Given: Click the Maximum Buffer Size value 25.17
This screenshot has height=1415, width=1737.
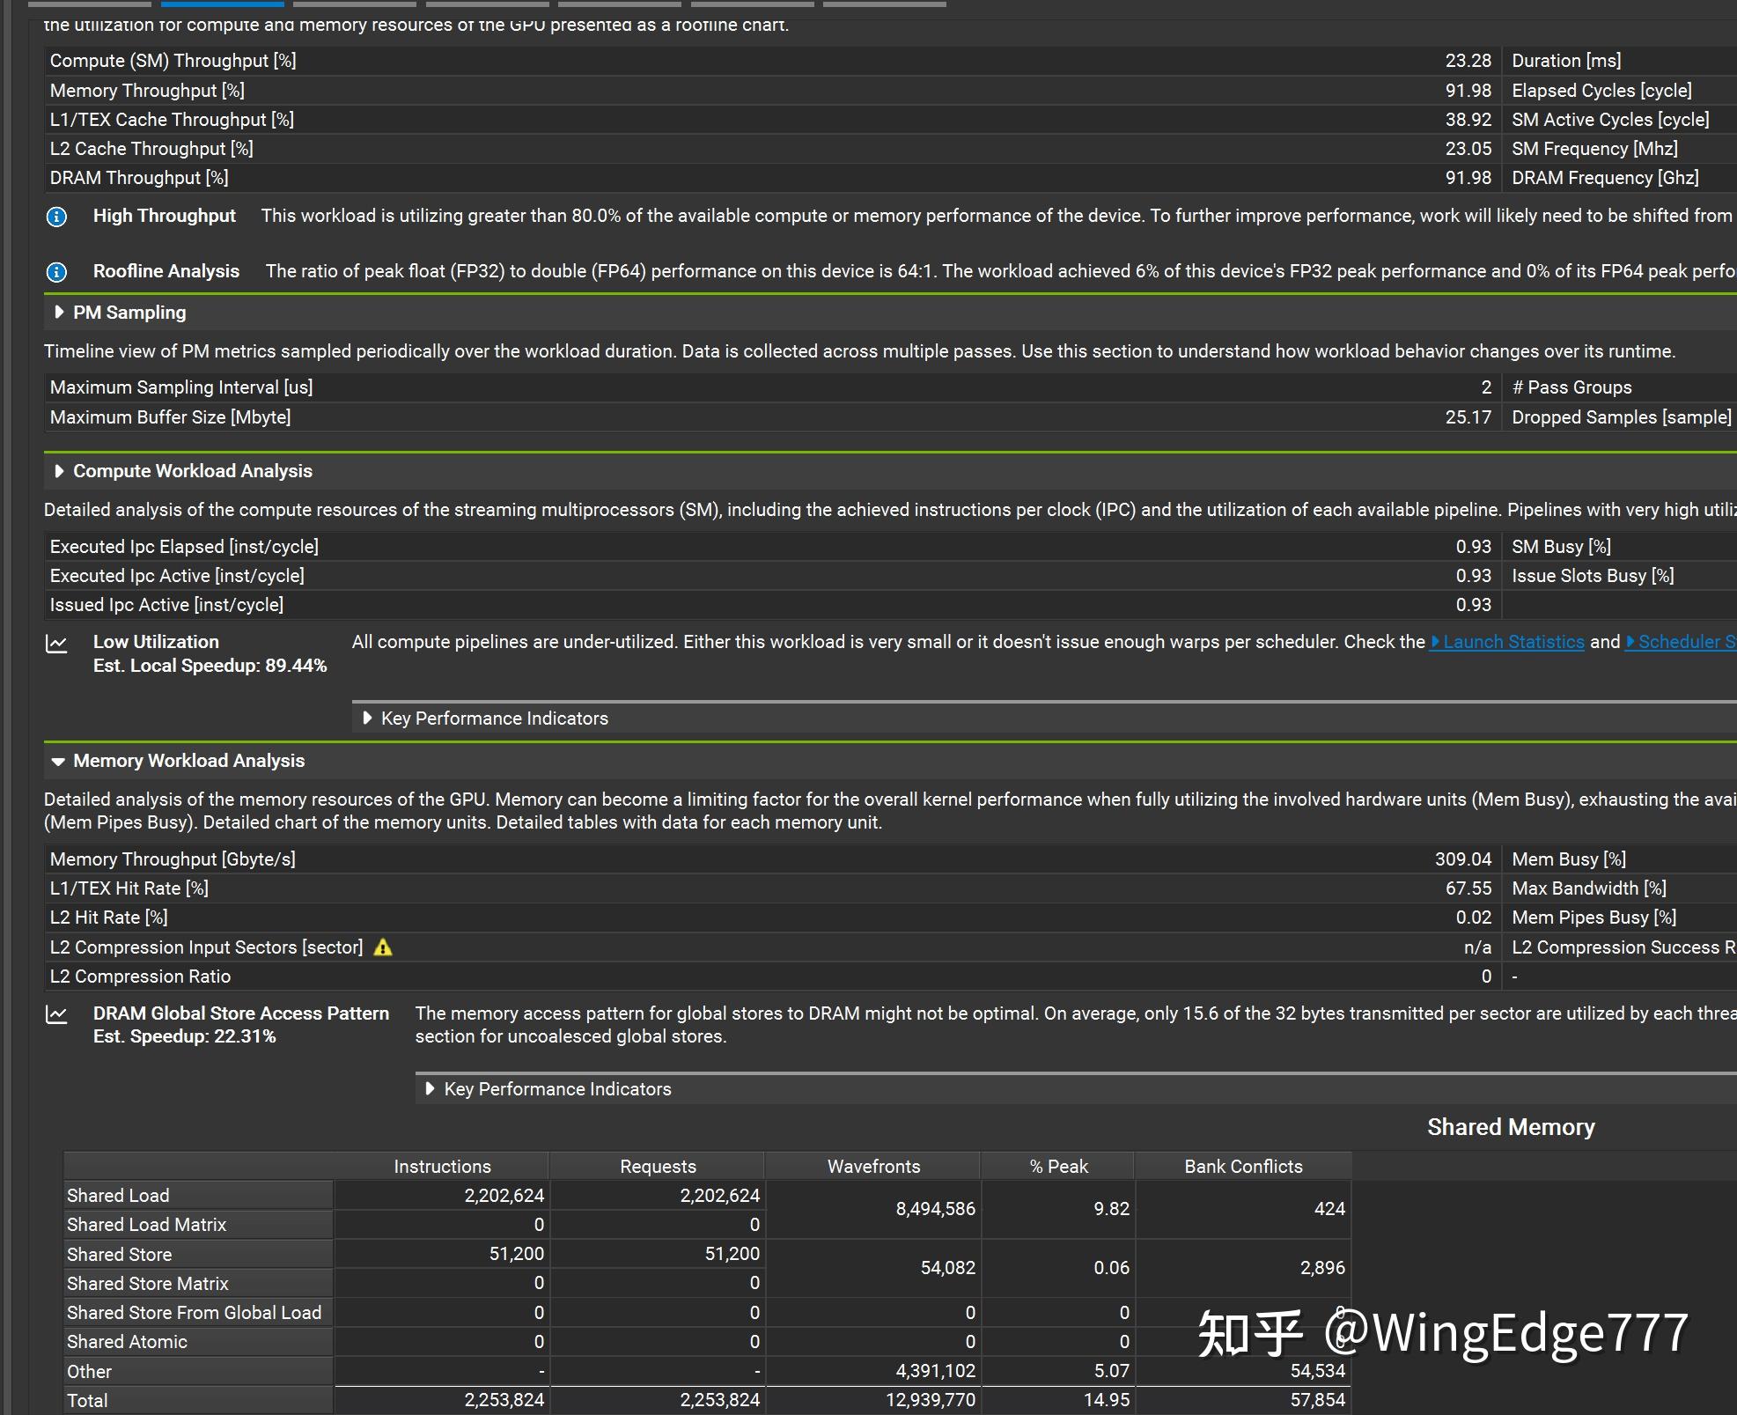Looking at the screenshot, I should tap(1468, 417).
